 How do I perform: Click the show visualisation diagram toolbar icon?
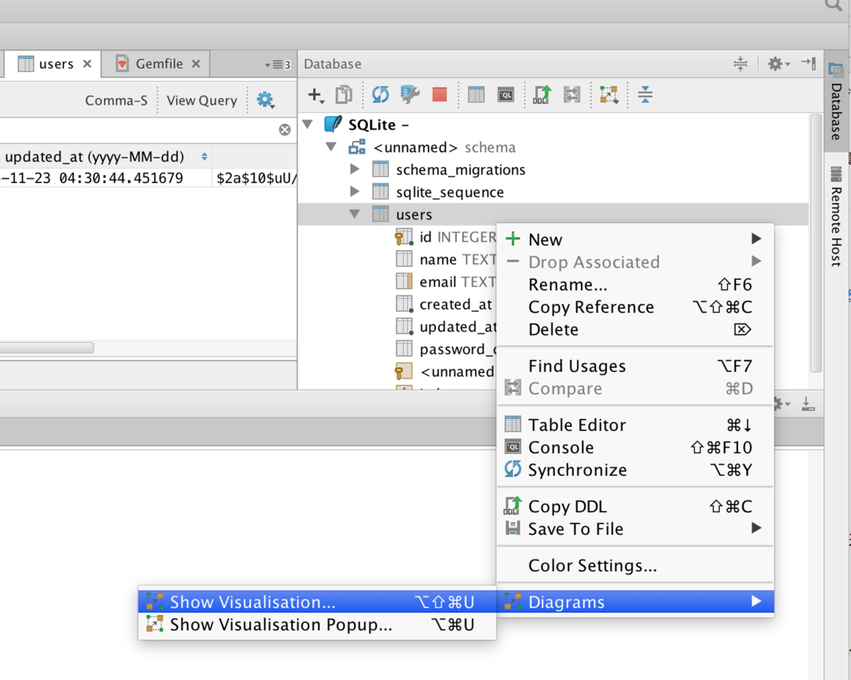tap(608, 95)
